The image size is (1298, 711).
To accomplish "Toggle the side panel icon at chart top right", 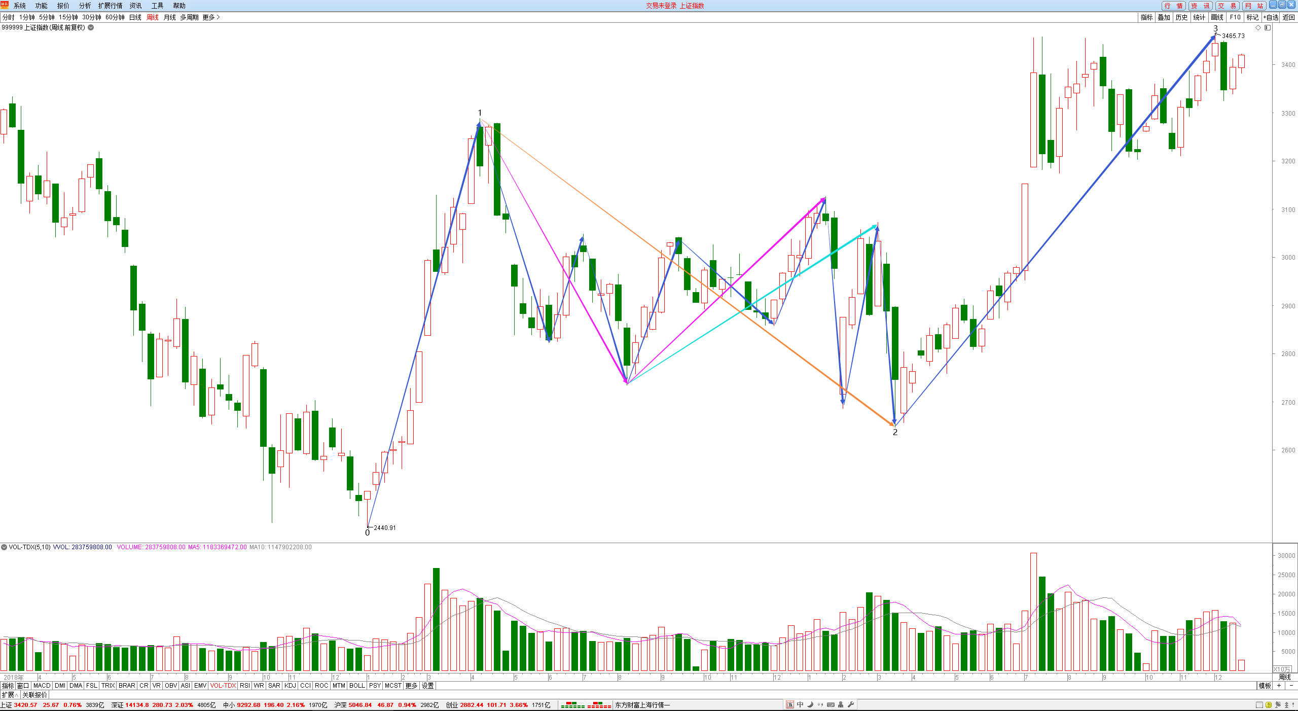I will click(x=1267, y=27).
